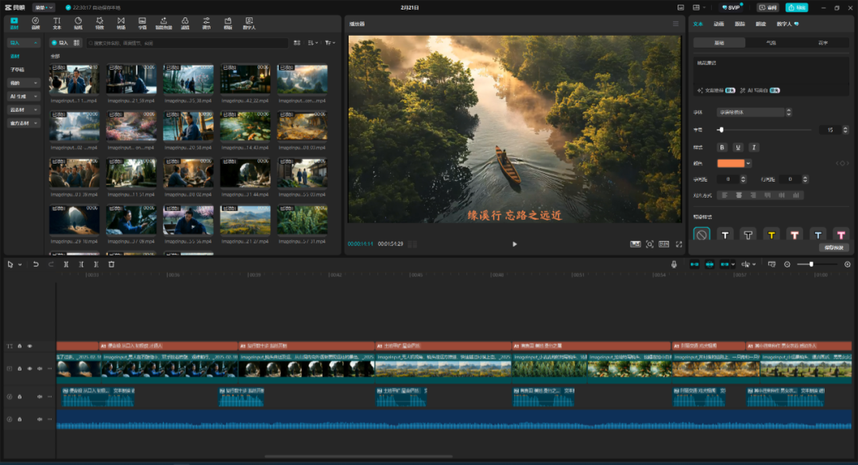Viewport: 858px width, 465px height.
Task: Toggle visibility eye on the main video track
Action: point(29,369)
